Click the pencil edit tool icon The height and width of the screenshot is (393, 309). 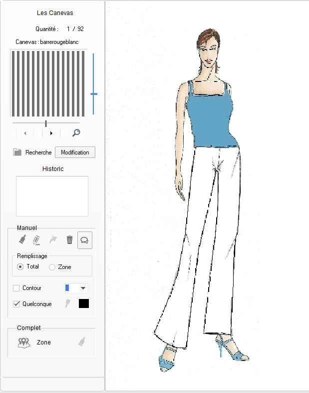36,240
